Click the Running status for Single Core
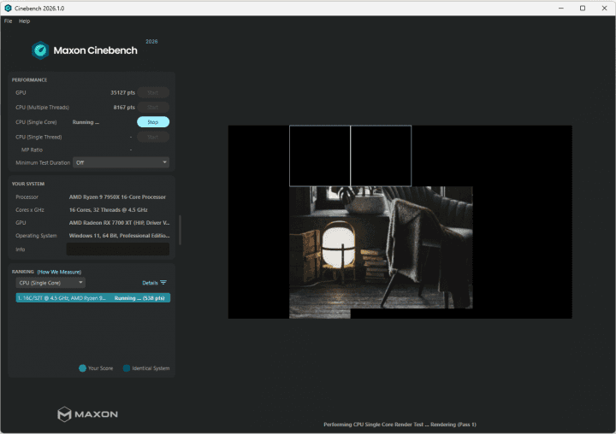The height and width of the screenshot is (434, 616). tap(86, 122)
